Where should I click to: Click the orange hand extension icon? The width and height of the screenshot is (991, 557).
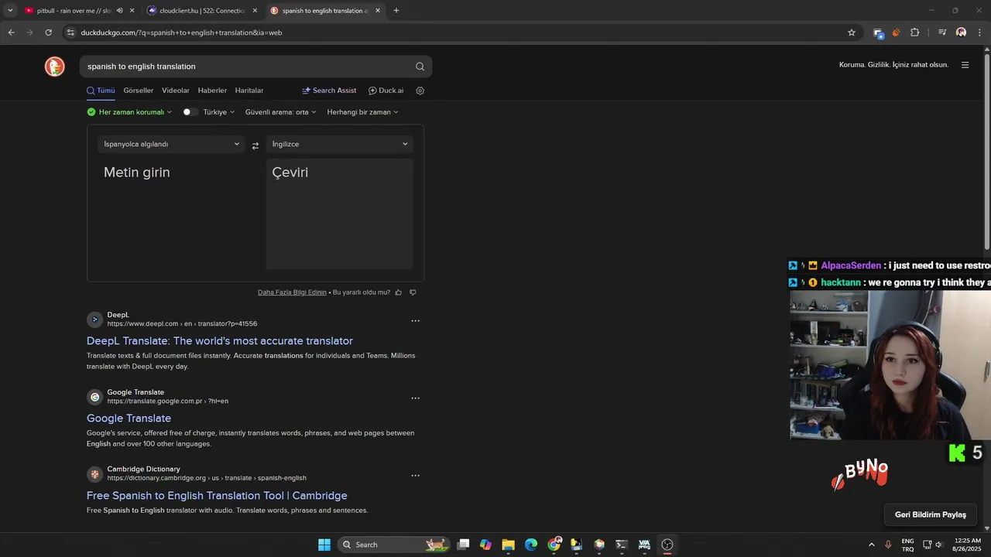897,32
